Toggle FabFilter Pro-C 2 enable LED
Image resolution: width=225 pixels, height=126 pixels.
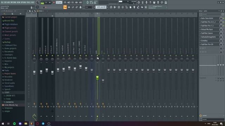tap(224, 26)
